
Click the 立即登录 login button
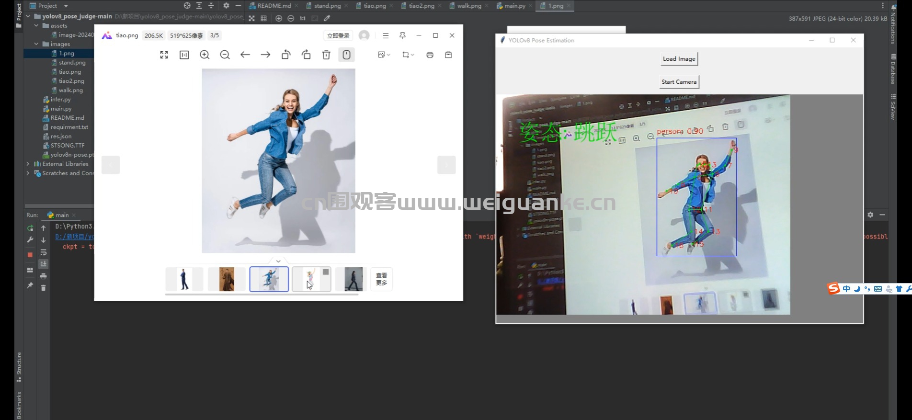pyautogui.click(x=338, y=35)
